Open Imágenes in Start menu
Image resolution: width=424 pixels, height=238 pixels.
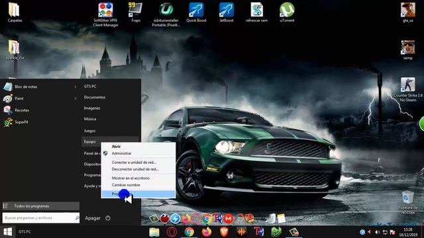point(92,108)
